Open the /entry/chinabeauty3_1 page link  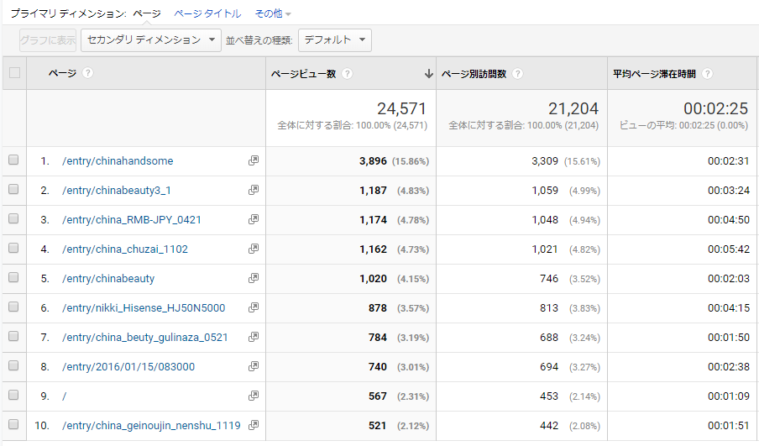click(116, 191)
